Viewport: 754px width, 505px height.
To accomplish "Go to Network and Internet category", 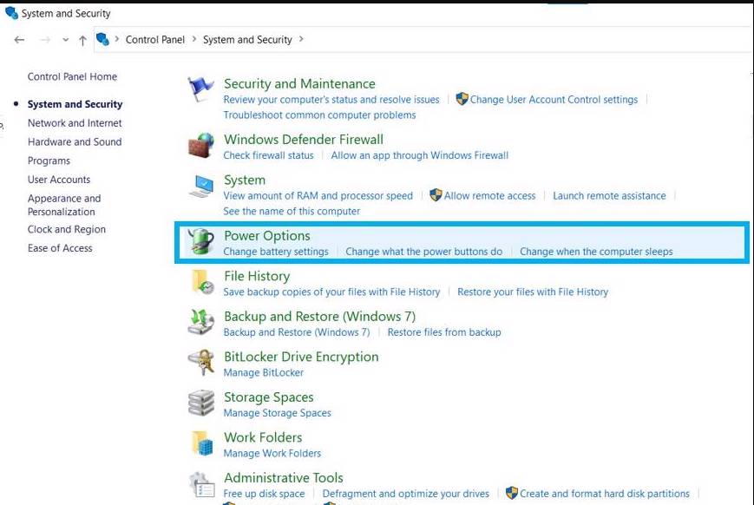I will [x=75, y=123].
